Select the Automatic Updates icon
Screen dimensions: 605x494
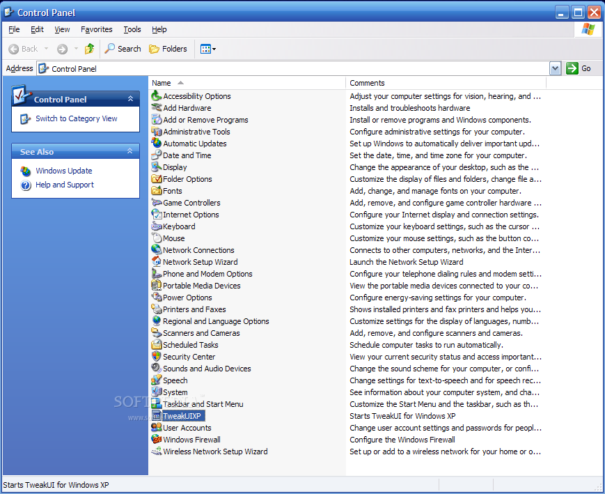pos(156,144)
